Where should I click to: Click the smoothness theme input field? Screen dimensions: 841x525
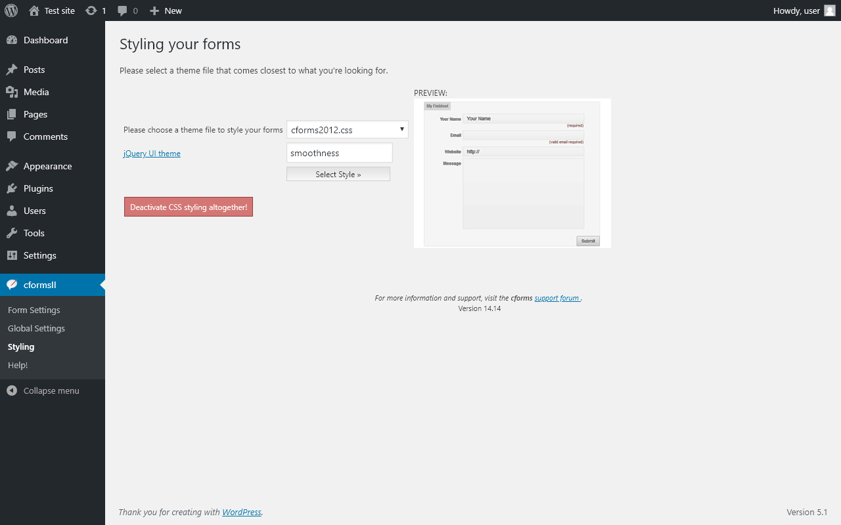pos(340,153)
